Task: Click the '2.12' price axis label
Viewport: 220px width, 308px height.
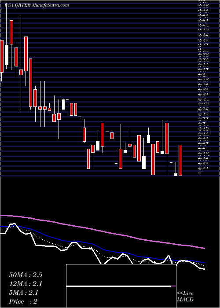Action: click(203, 158)
